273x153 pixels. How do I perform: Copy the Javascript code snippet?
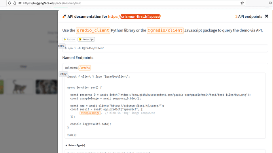63,74
